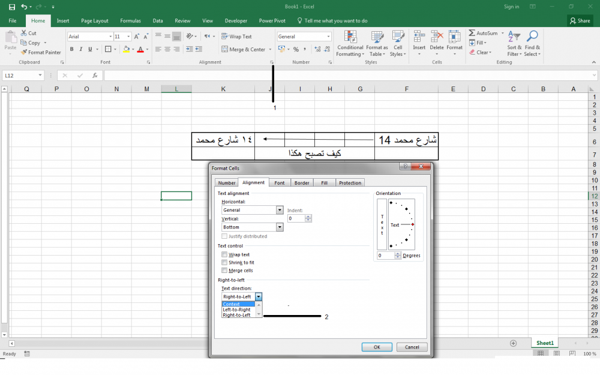Switch to the Border tab

tap(302, 183)
